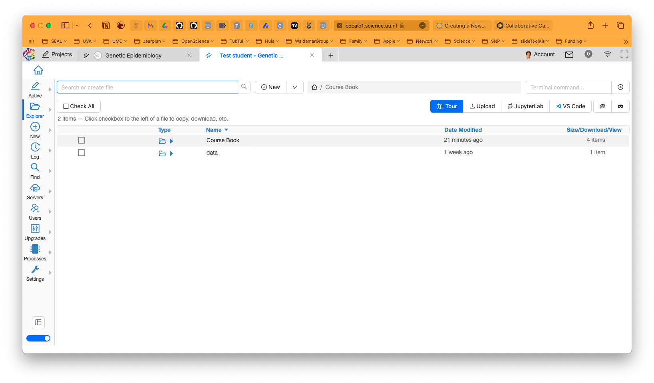654x383 pixels.
Task: Click the connection status wifi icon
Action: coord(607,54)
